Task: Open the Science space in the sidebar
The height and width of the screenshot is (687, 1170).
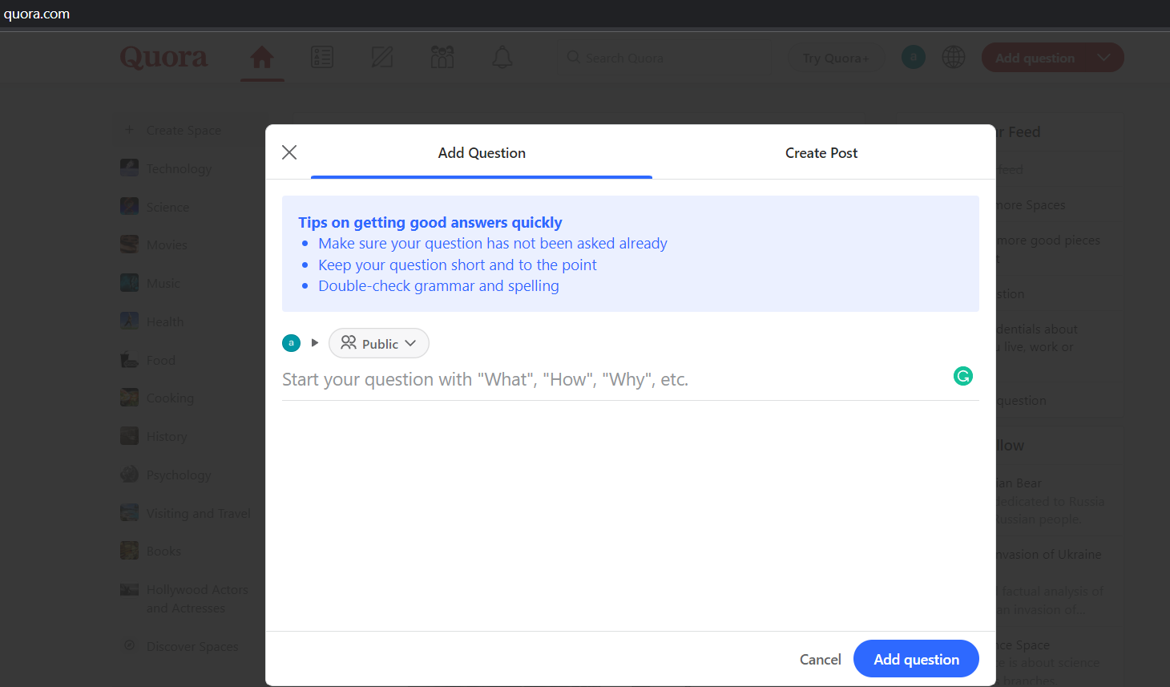Action: click(167, 207)
